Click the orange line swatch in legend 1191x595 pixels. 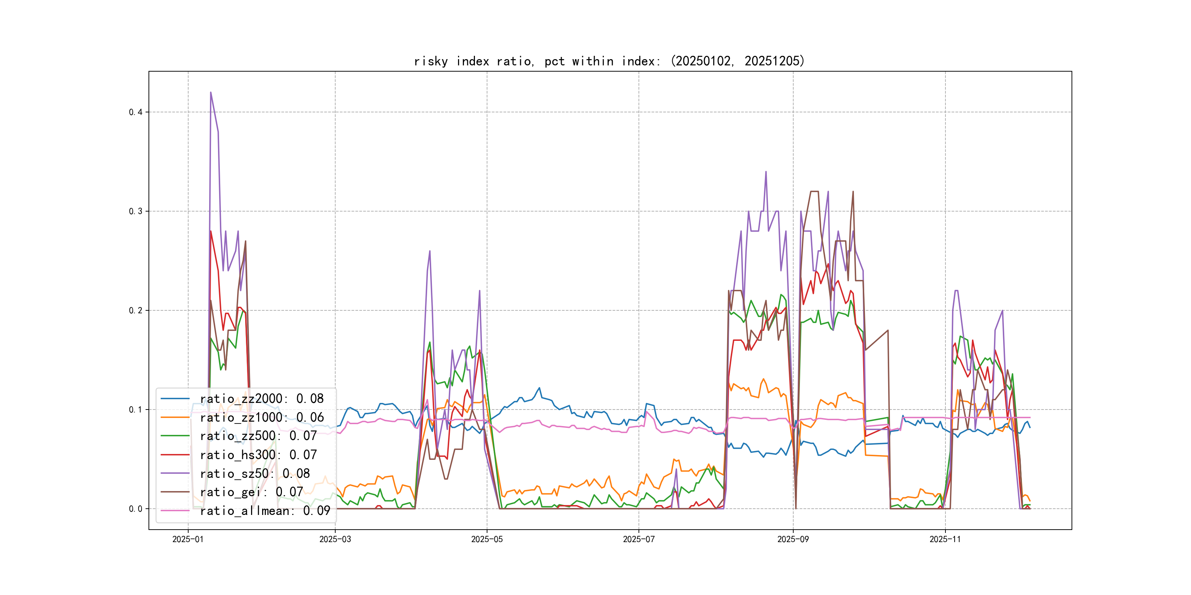tap(175, 417)
